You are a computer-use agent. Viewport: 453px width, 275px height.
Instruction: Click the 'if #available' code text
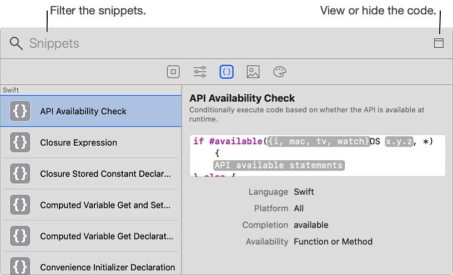click(x=228, y=141)
